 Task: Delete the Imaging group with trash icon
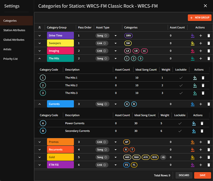coord(209,51)
